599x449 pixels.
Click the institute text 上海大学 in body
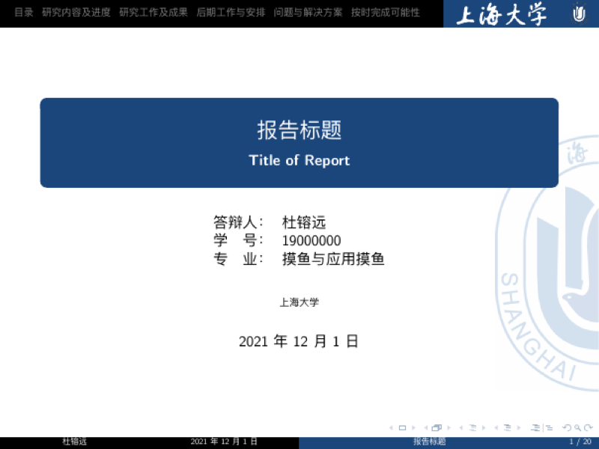click(x=299, y=302)
